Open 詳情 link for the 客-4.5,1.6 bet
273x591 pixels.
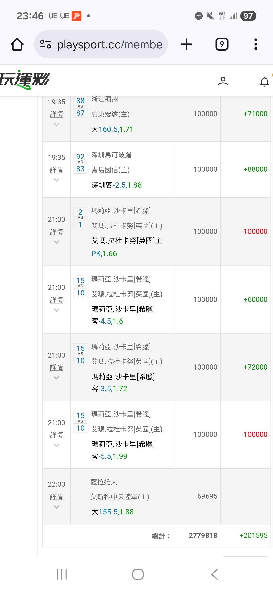56,300
